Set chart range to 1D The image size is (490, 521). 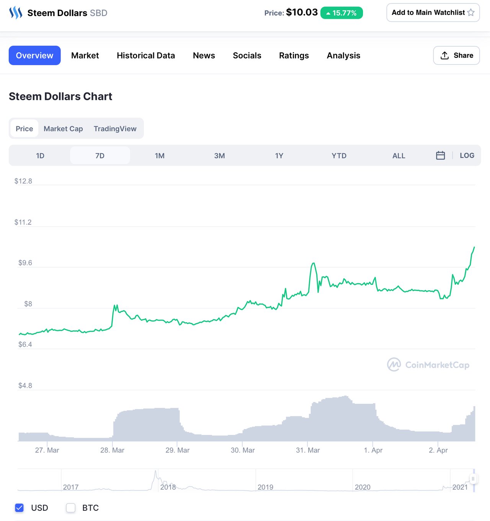tap(40, 155)
